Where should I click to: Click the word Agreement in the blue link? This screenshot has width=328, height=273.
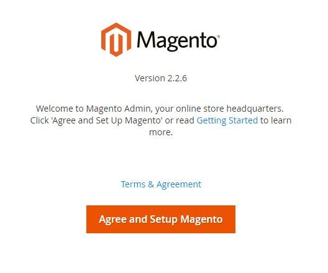click(x=179, y=185)
